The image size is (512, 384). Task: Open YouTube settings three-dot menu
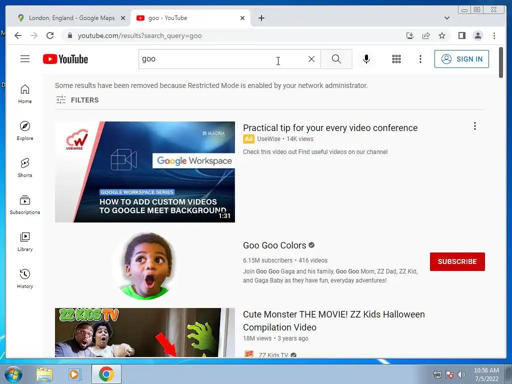tap(420, 59)
